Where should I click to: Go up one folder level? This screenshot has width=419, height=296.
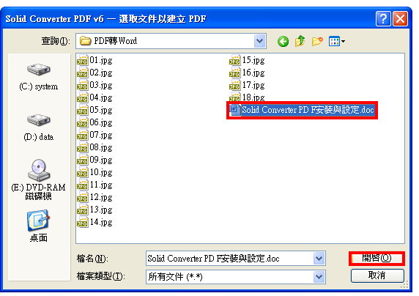(300, 41)
